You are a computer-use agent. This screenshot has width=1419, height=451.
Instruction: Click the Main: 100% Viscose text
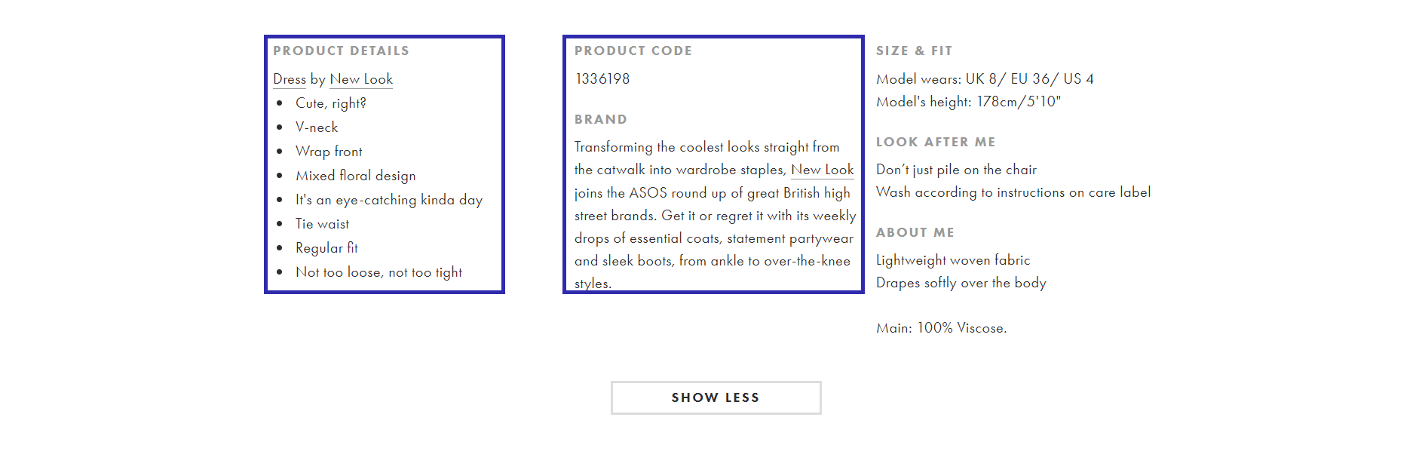point(942,328)
